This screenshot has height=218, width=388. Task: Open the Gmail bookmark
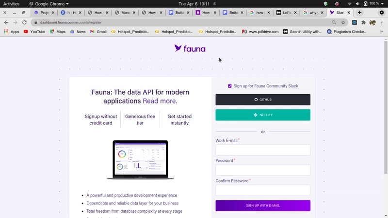click(x=98, y=32)
